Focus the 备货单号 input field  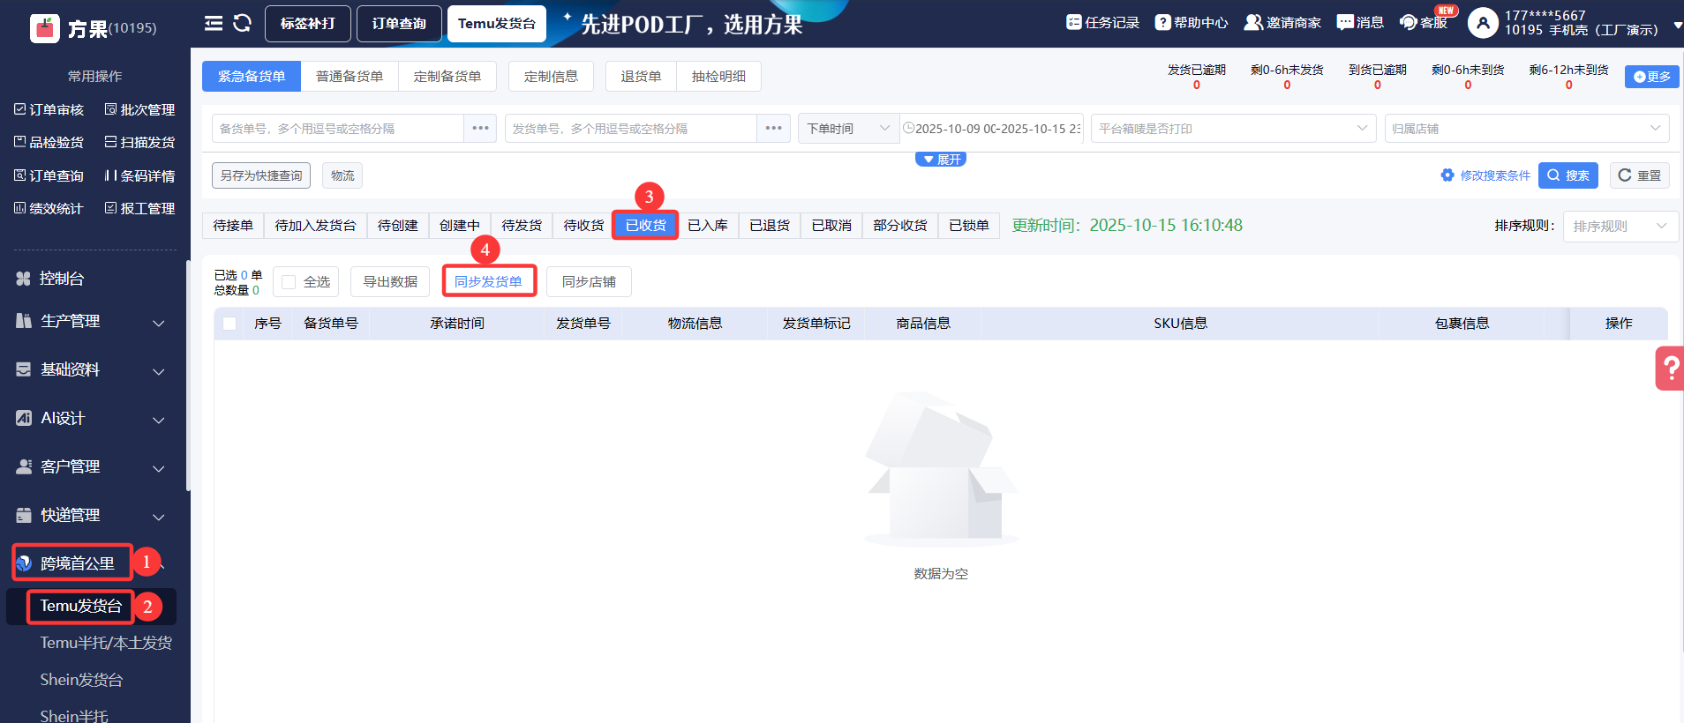click(x=338, y=129)
